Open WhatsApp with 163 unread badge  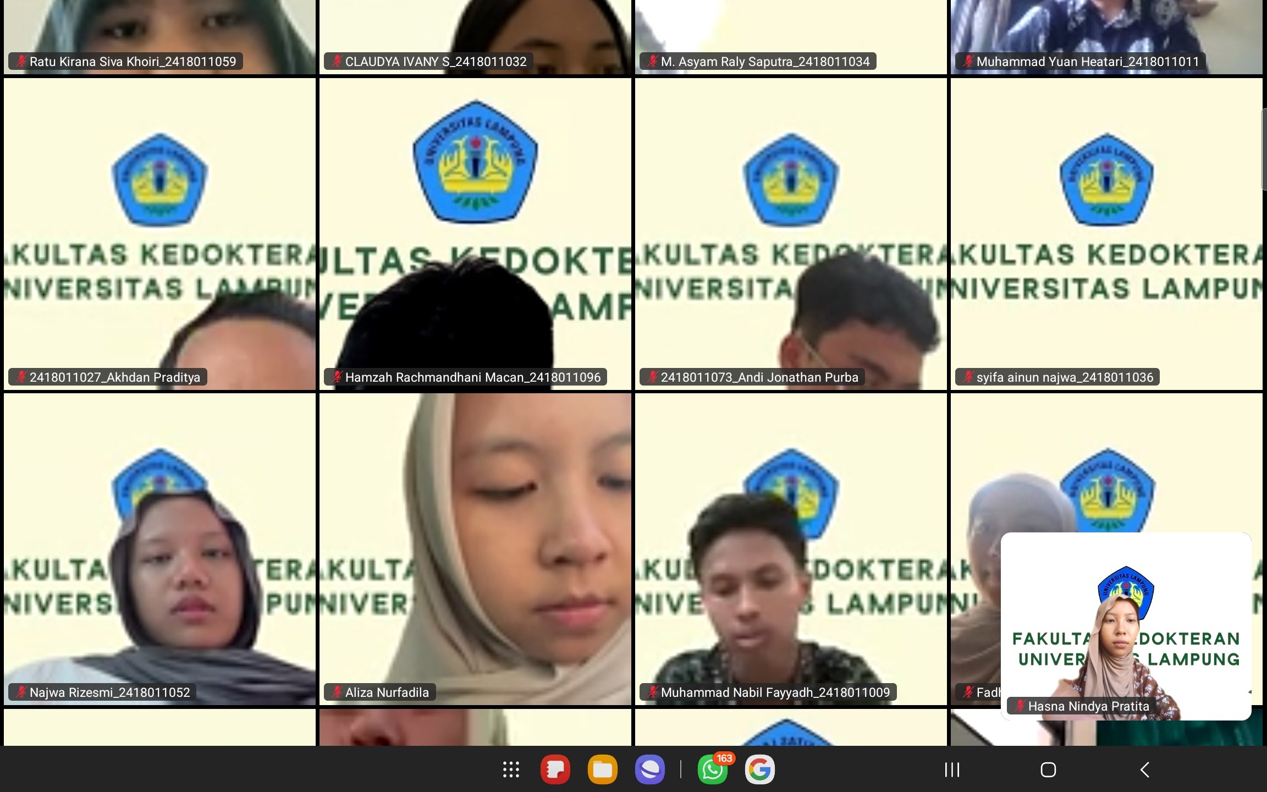(x=713, y=769)
